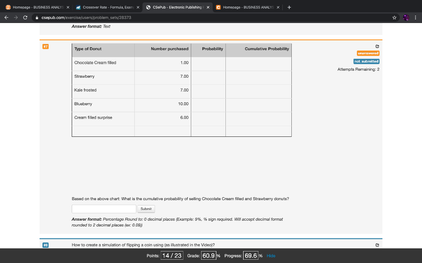The width and height of the screenshot is (422, 263).
Task: Click the blue not_submitted status badge
Action: tap(366, 61)
